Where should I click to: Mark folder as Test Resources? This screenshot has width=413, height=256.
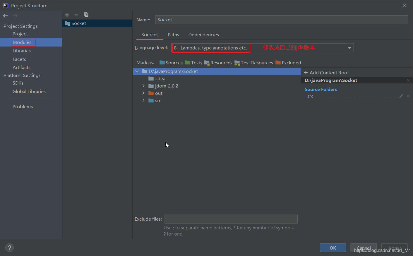point(254,63)
